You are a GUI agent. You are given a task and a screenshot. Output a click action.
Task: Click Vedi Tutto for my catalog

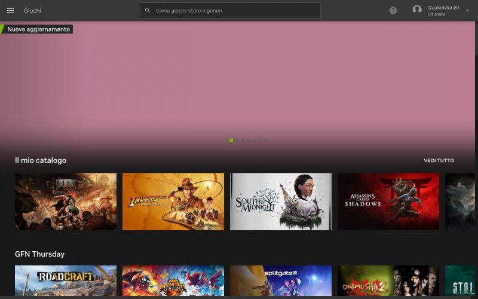pos(439,161)
